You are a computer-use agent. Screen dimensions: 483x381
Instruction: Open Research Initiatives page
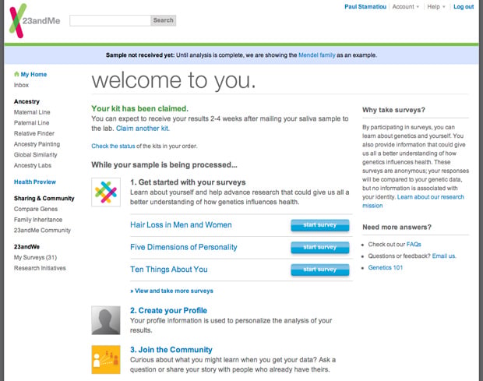coord(40,268)
